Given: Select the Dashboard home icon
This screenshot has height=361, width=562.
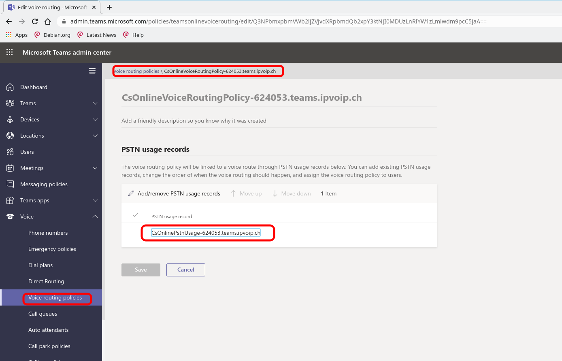Looking at the screenshot, I should coord(9,87).
